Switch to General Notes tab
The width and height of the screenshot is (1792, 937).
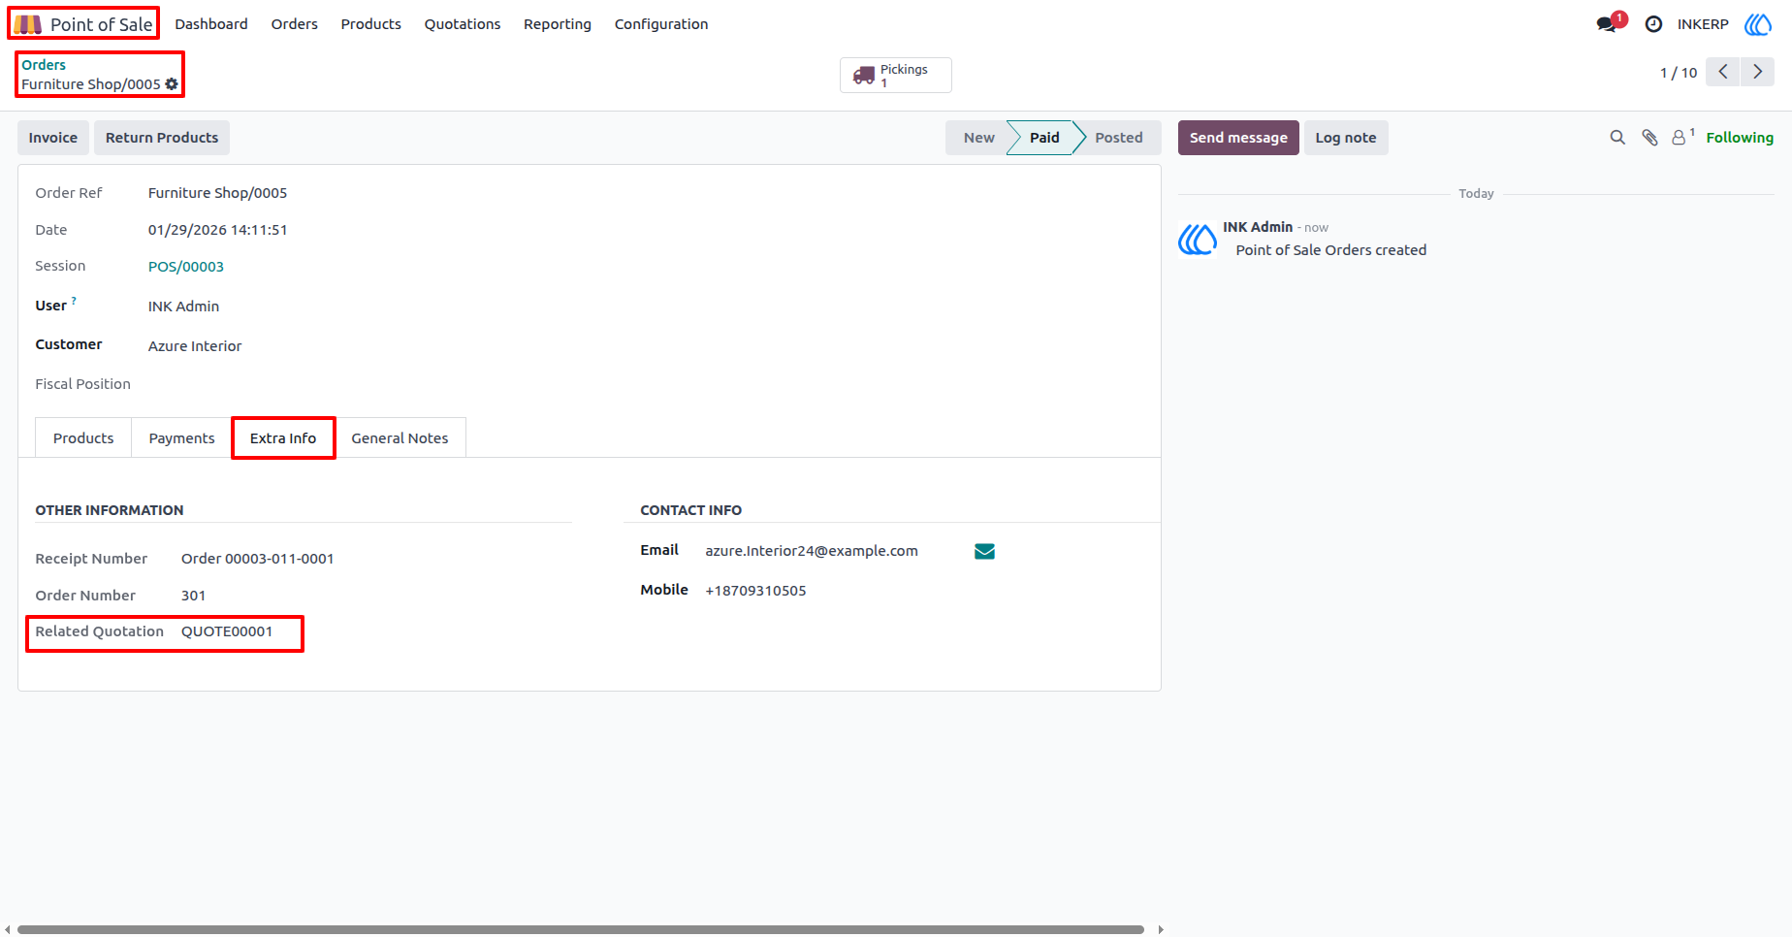pos(400,438)
